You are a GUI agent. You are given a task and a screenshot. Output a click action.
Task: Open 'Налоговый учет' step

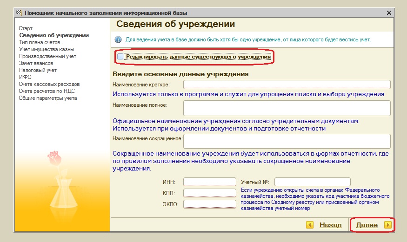click(x=38, y=70)
